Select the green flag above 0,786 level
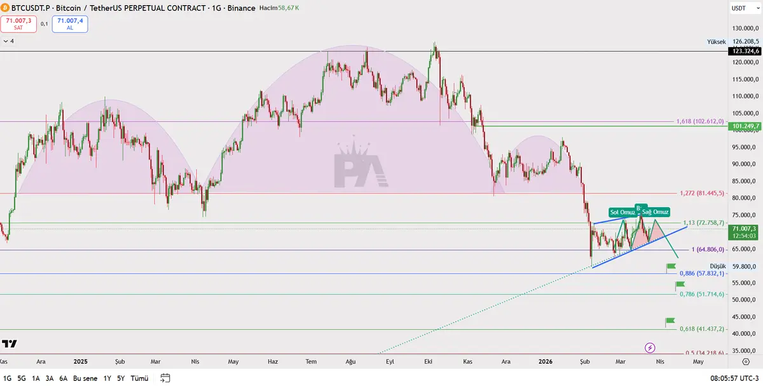Screen dimensions: 763x386 (x=680, y=286)
